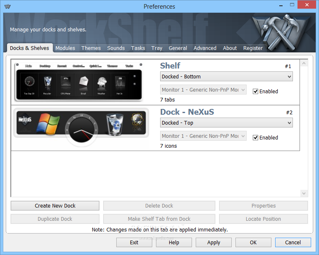Open the General tab

(178, 48)
